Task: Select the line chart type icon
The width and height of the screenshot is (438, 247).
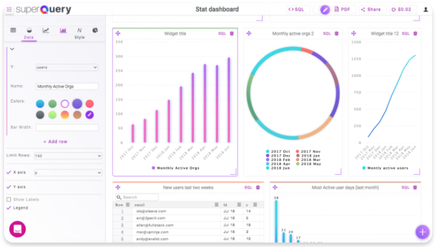Action: (x=46, y=31)
